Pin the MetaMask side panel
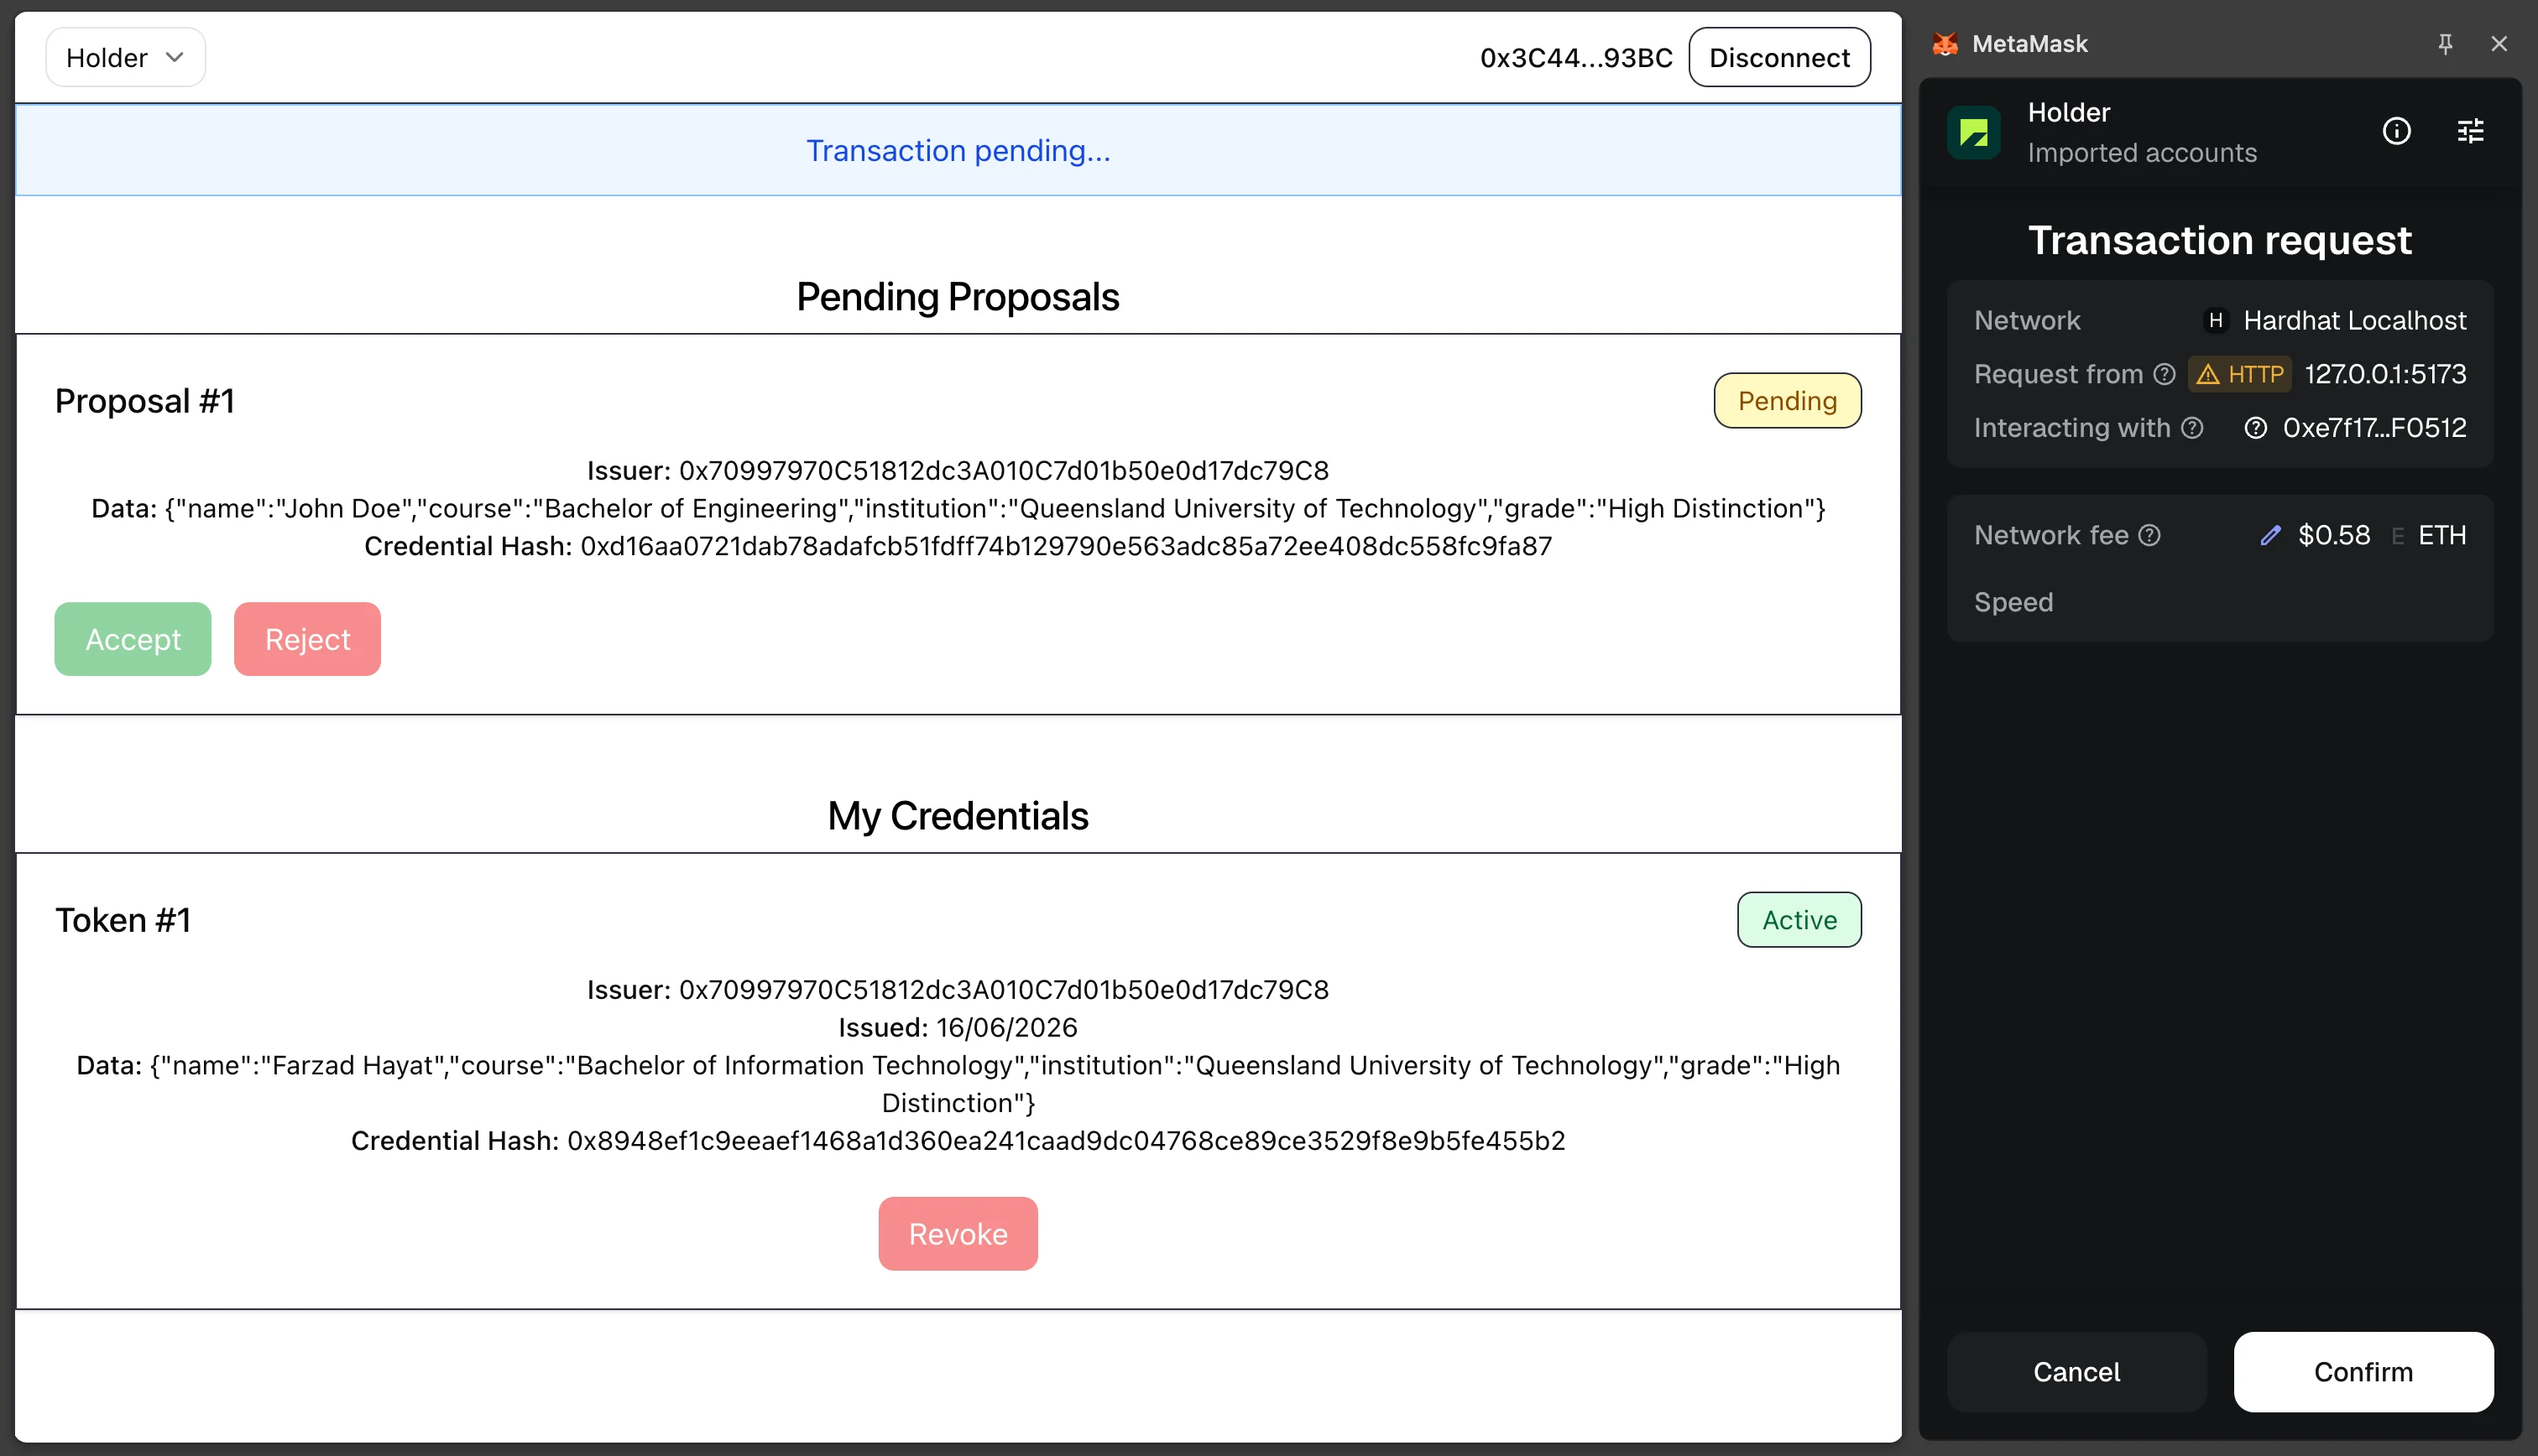This screenshot has width=2538, height=1456. point(2445,44)
